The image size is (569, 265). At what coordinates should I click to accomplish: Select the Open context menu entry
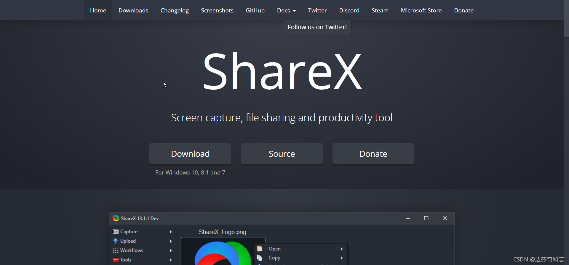[301, 249]
